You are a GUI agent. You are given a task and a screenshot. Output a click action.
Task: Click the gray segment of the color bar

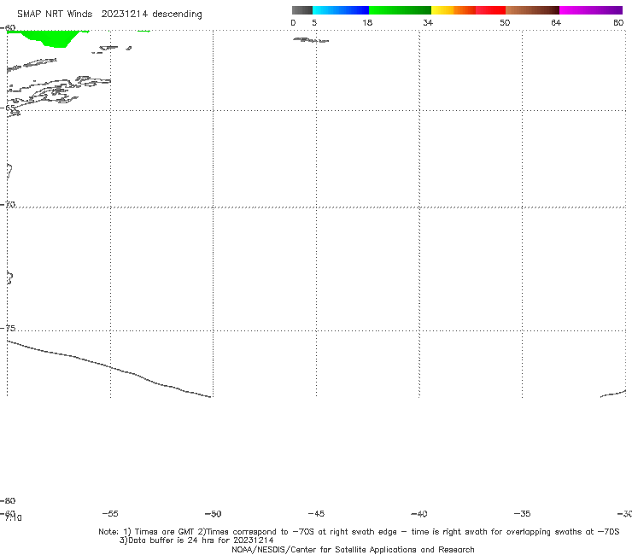302,10
